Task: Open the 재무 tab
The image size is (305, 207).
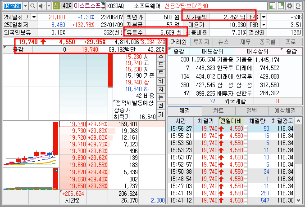Action: coord(246,42)
